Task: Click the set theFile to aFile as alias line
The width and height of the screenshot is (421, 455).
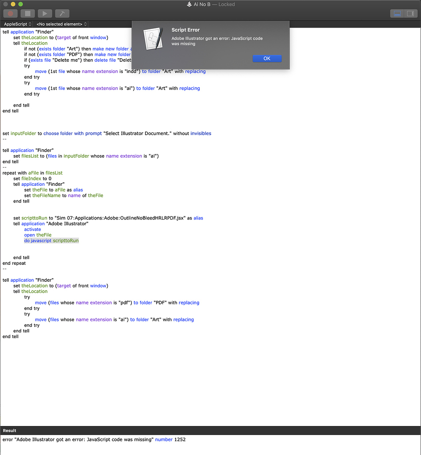Action: click(54, 190)
